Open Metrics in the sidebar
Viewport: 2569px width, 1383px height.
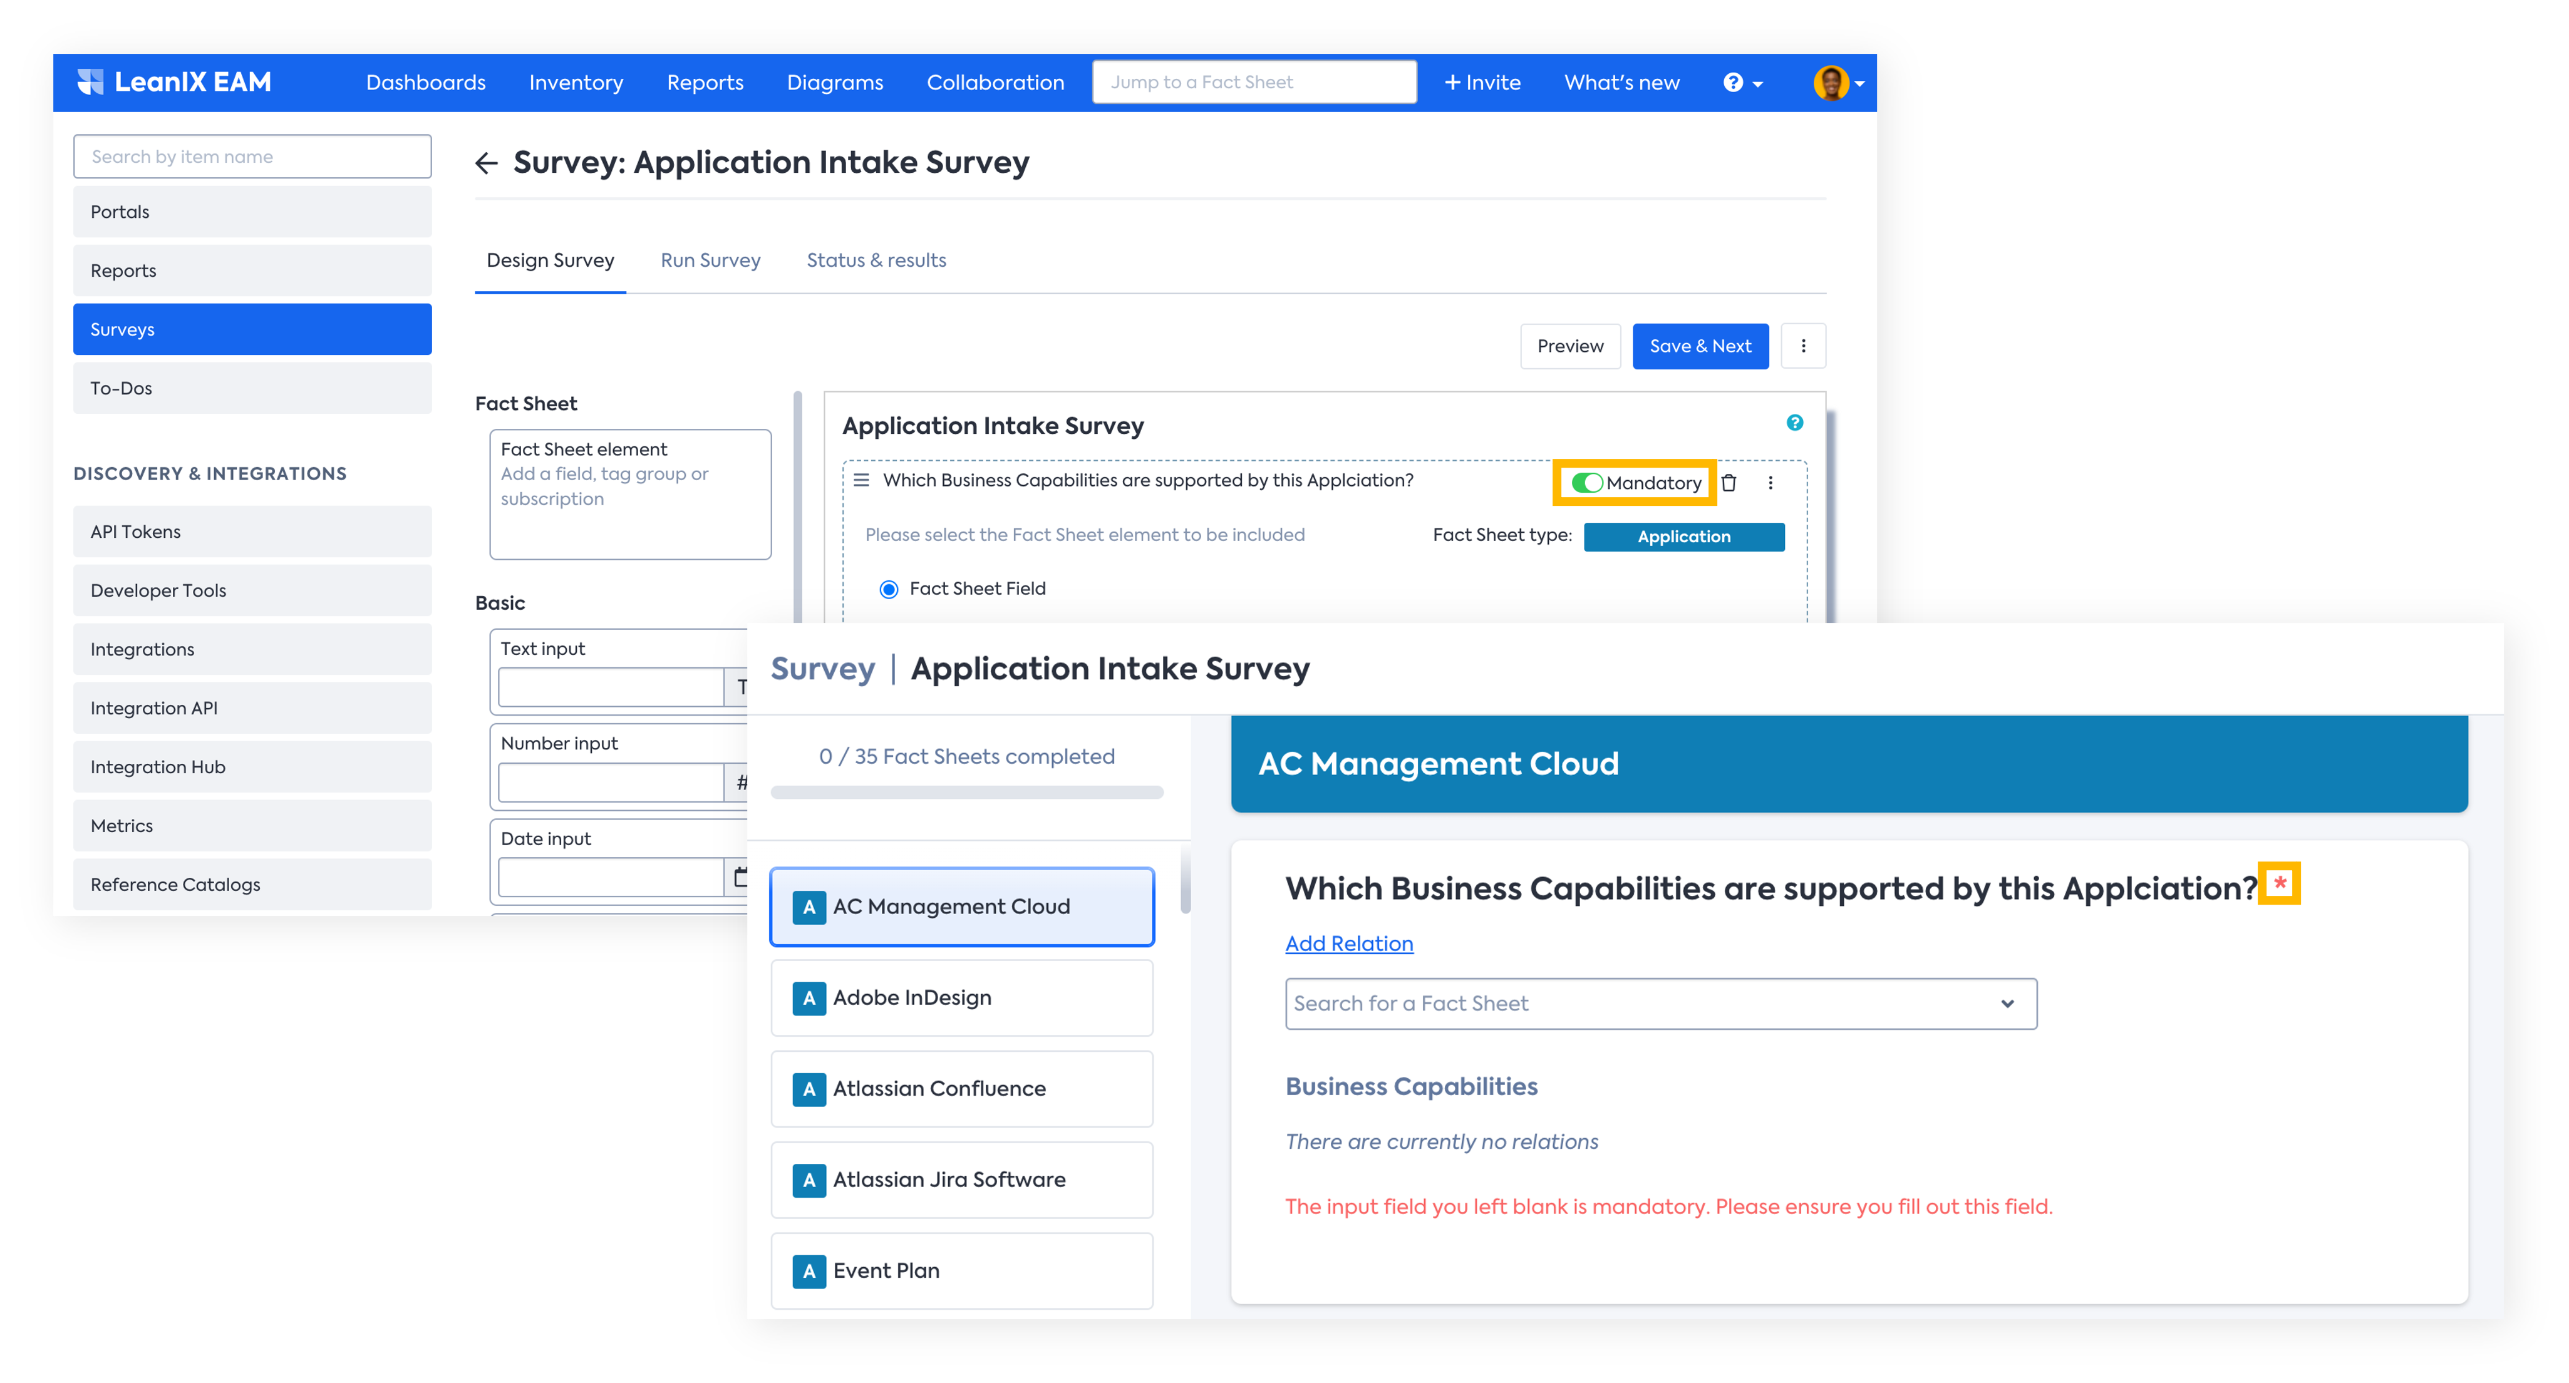(x=252, y=826)
